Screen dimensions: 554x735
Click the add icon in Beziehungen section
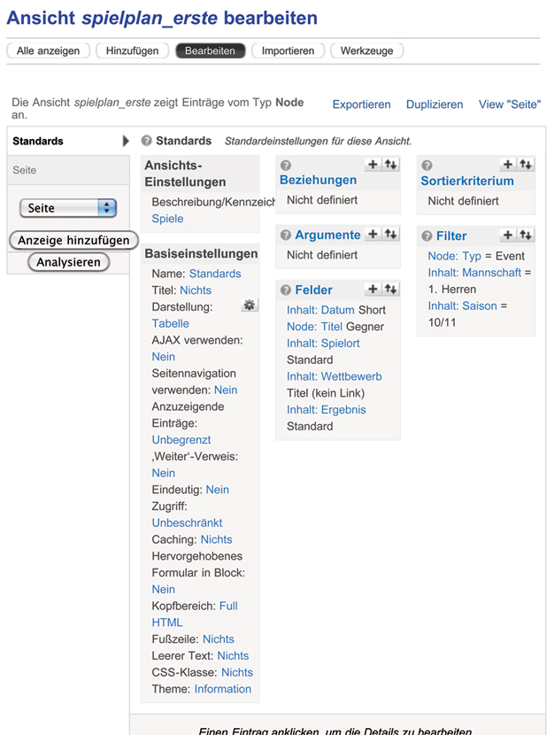click(x=373, y=165)
